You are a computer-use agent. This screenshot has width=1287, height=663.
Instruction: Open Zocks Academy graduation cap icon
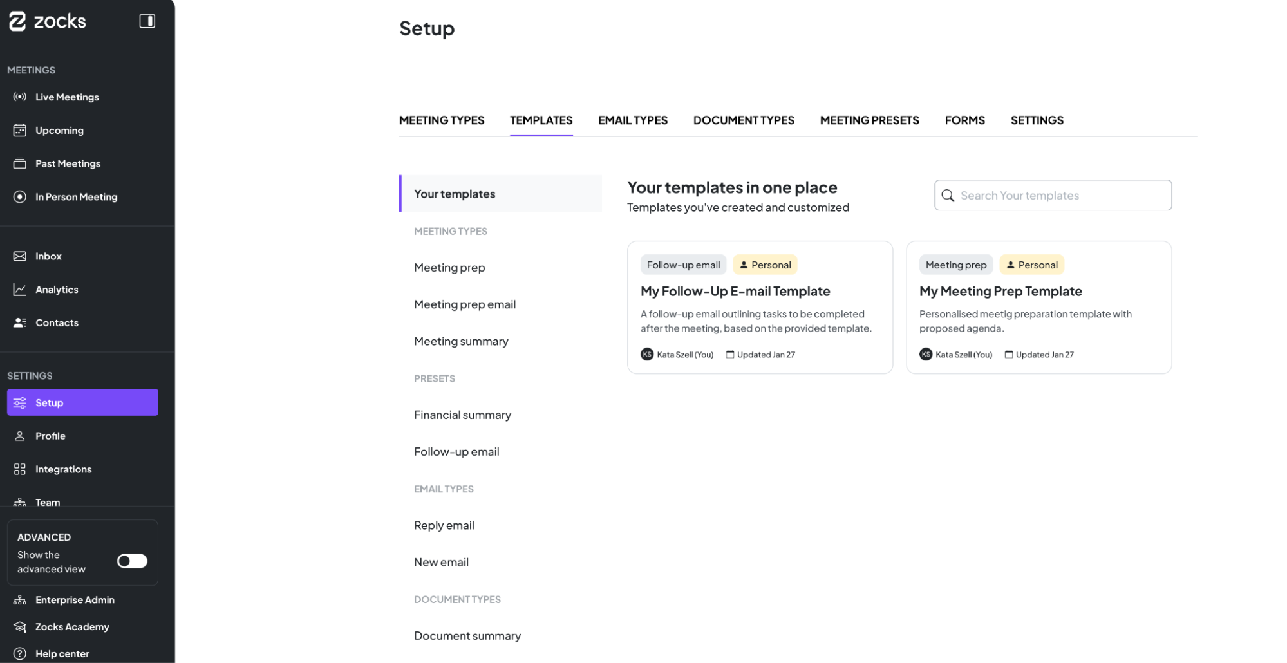(x=19, y=626)
